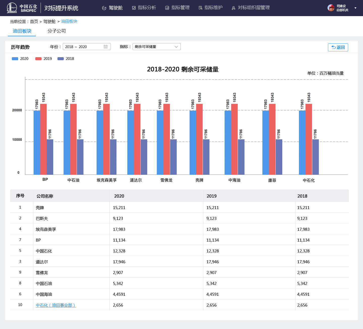Select 道达尔 in the table
The height and width of the screenshot is (329, 363).
42,262
